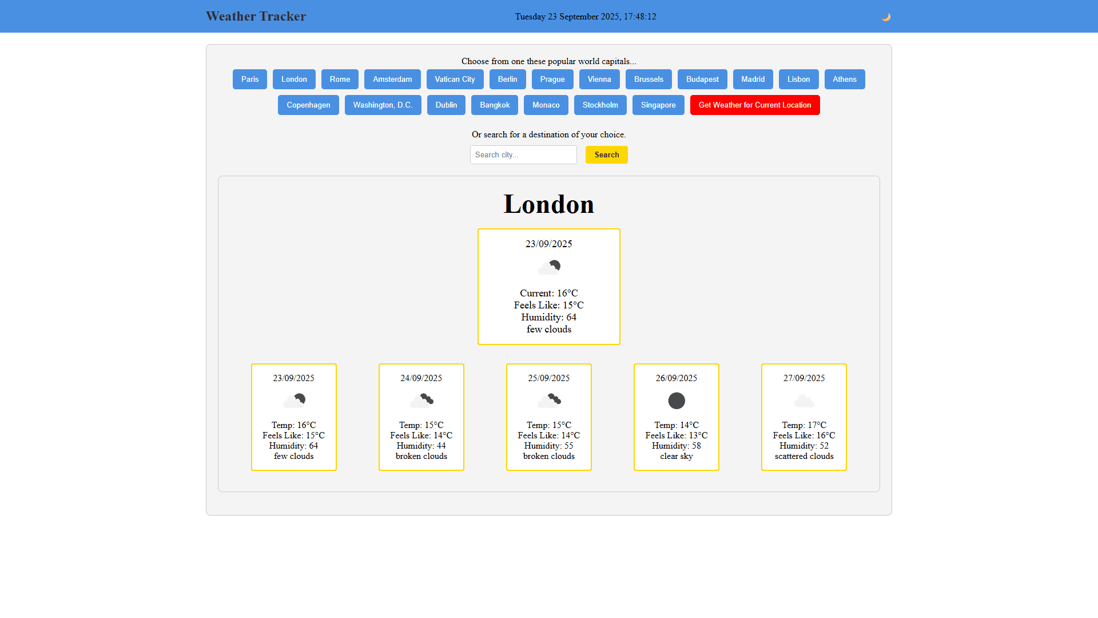This screenshot has width=1098, height=618.
Task: Click the 26/09/2025 clear sky icon
Action: [x=677, y=401]
